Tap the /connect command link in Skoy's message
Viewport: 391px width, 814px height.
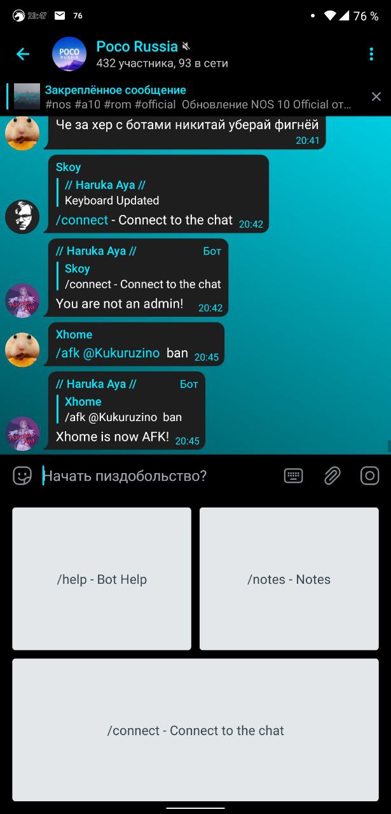click(82, 220)
